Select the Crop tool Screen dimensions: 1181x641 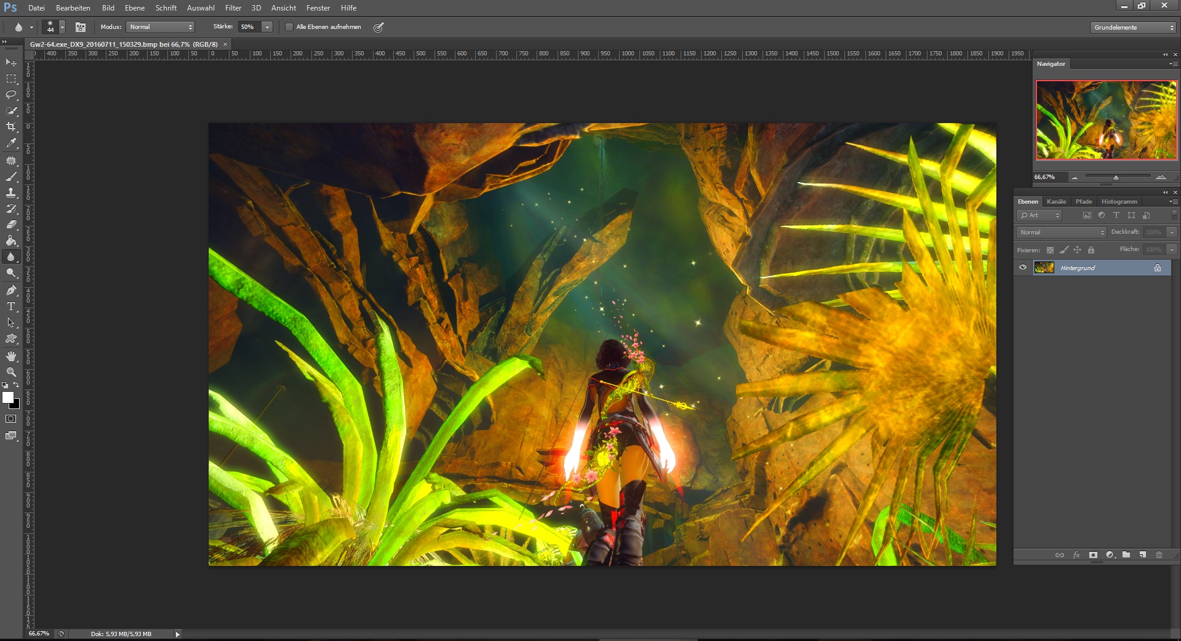tap(11, 127)
